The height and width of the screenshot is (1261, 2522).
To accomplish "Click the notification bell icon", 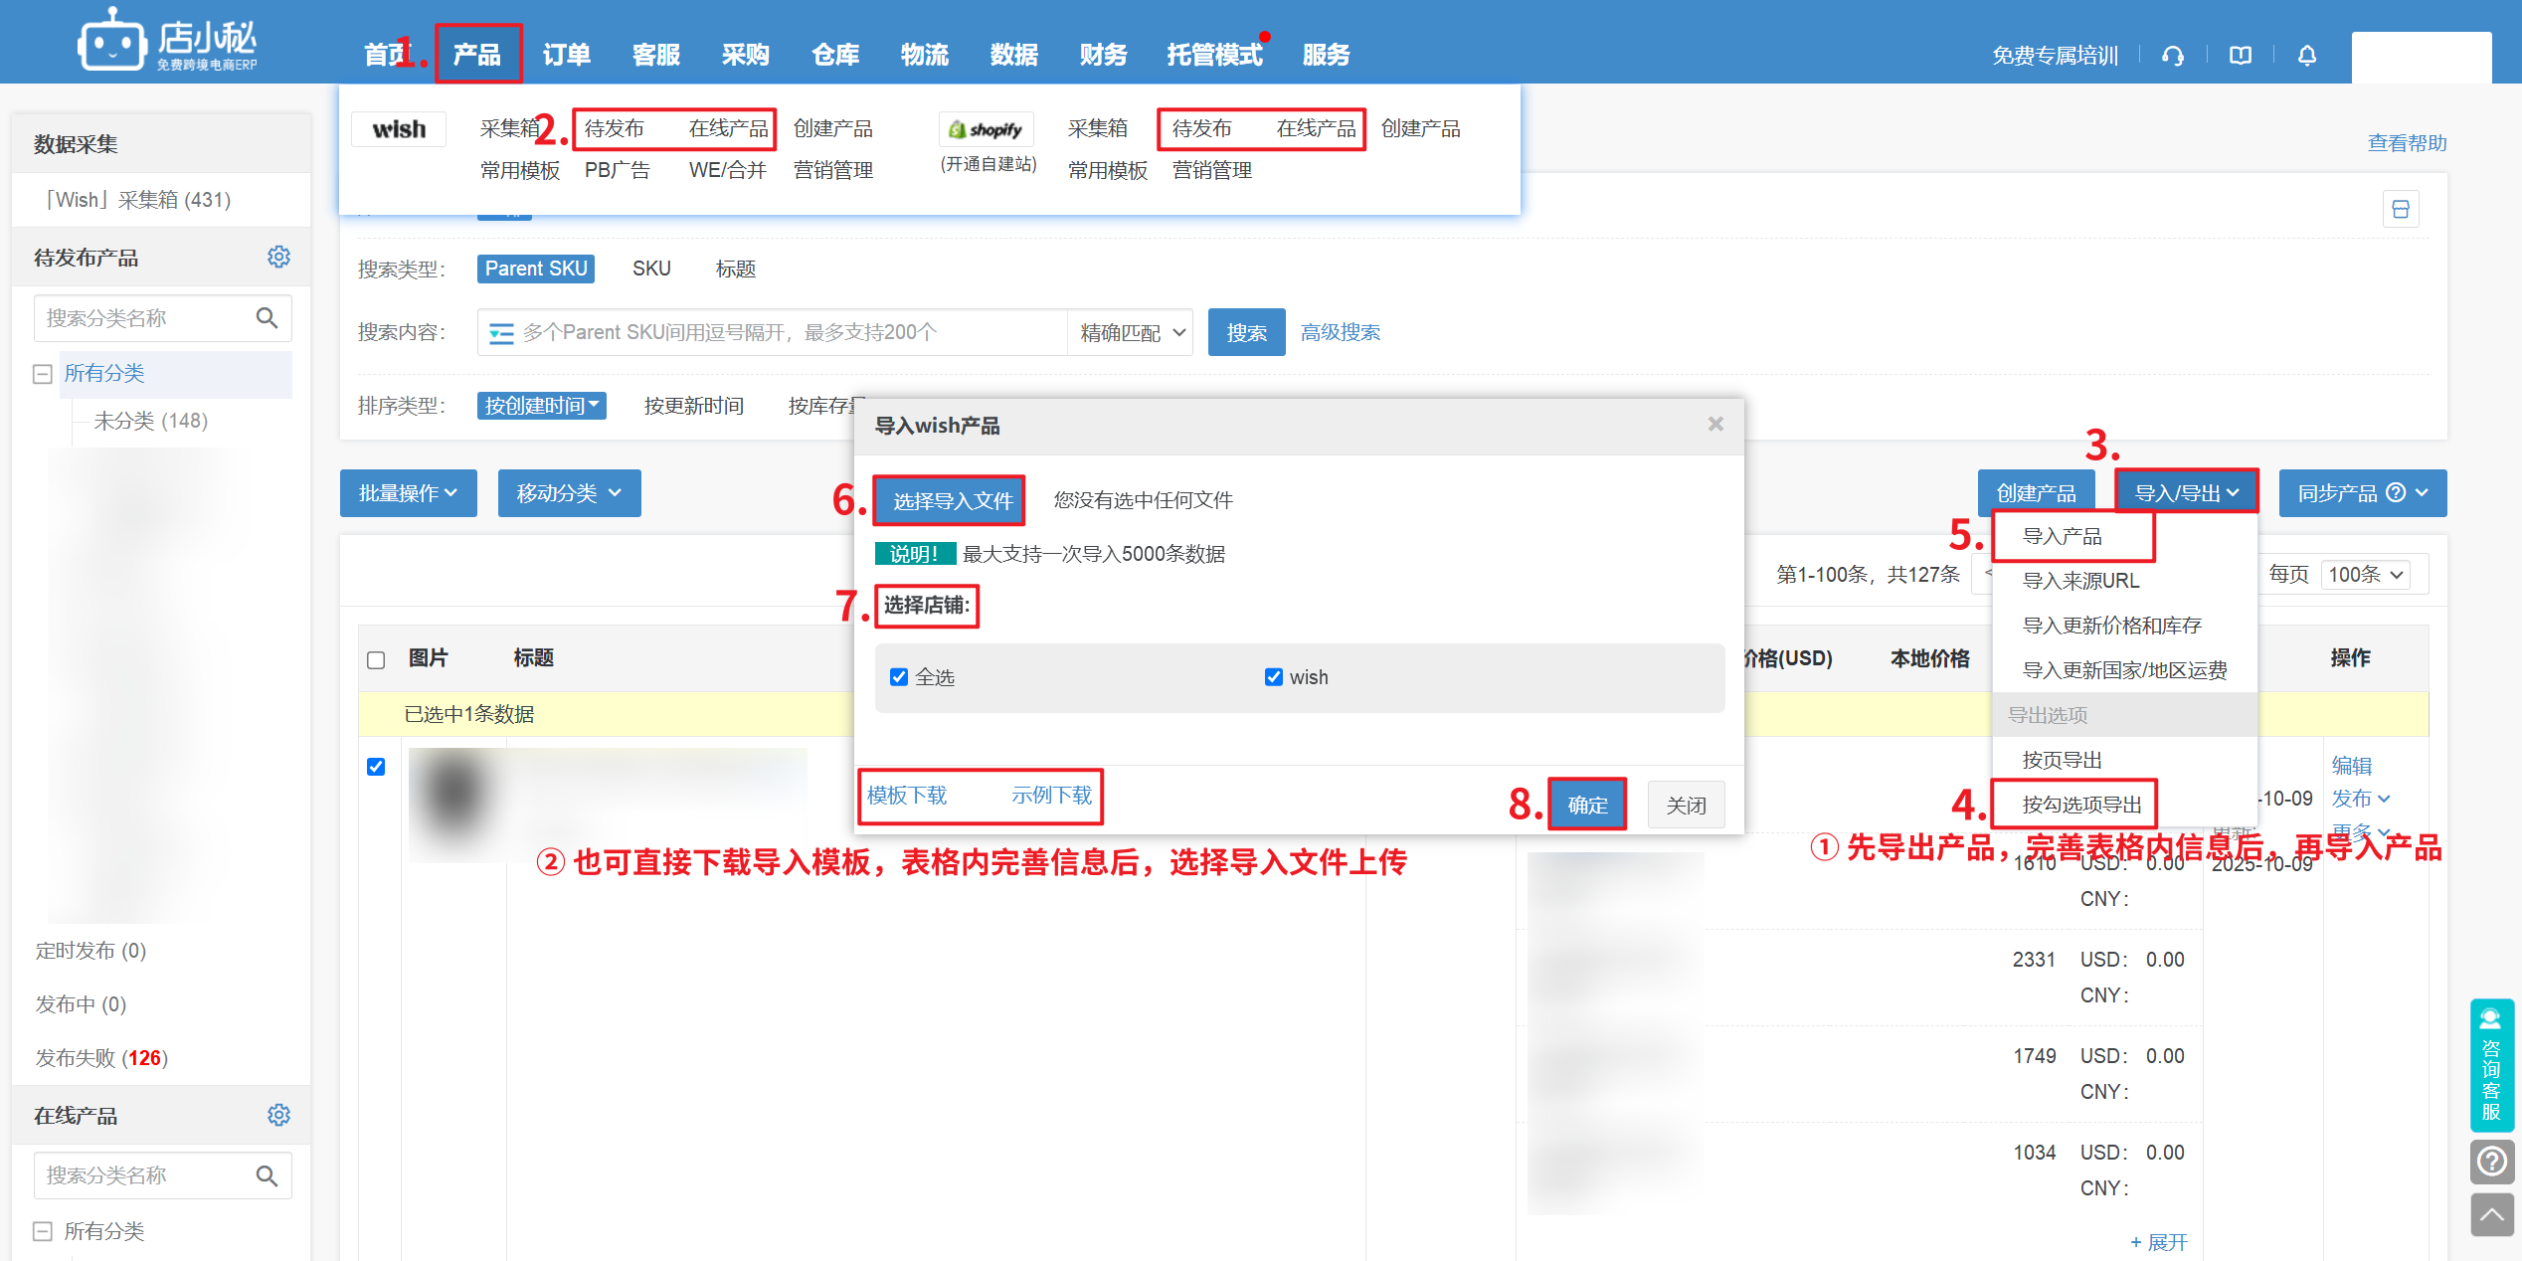I will point(2307,56).
